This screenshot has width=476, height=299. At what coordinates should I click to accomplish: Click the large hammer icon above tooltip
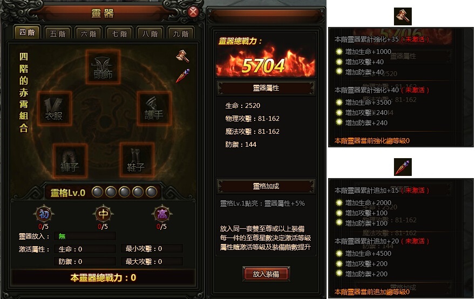click(x=403, y=16)
